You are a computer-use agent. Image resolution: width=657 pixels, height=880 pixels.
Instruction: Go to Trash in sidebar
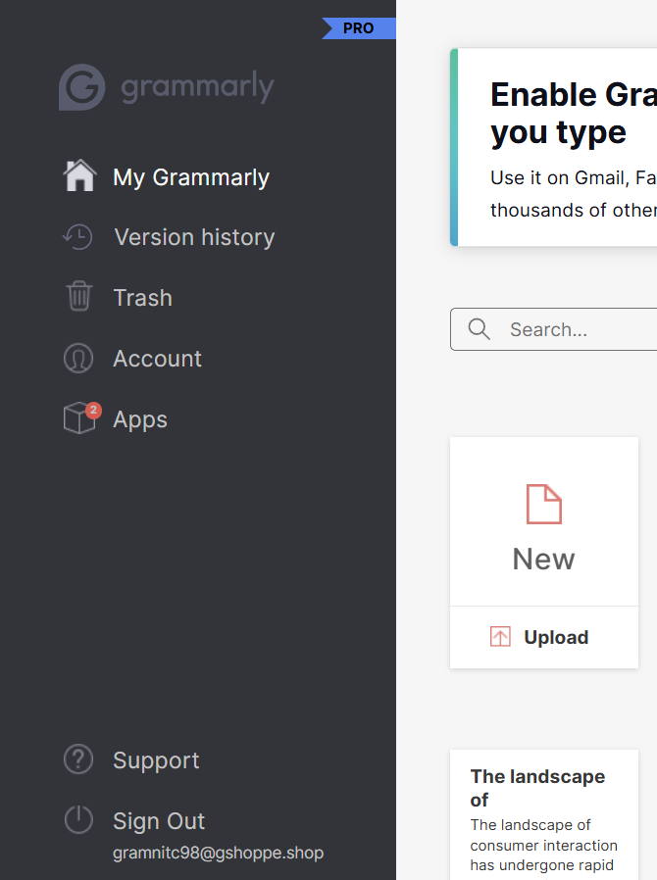click(x=142, y=298)
